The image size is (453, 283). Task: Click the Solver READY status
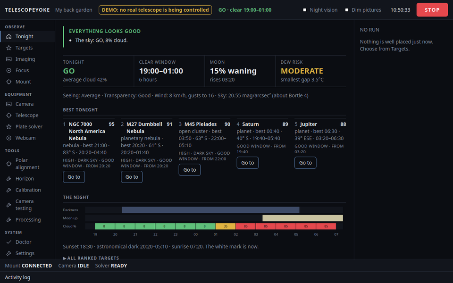pos(111,266)
